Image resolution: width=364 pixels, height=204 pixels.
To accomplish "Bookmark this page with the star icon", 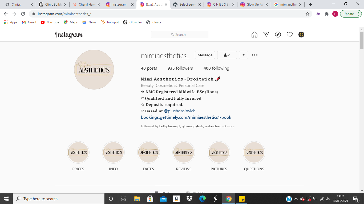I will point(308,14).
